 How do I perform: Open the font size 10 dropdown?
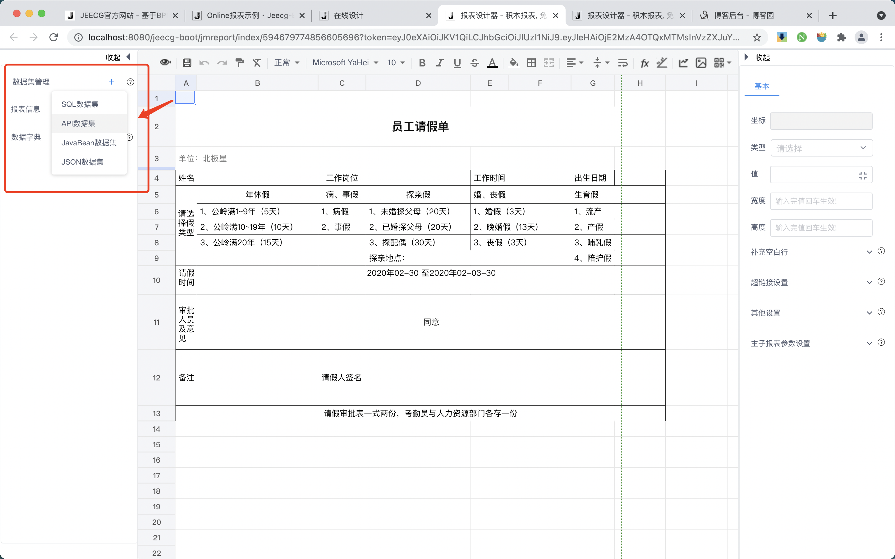tap(396, 63)
